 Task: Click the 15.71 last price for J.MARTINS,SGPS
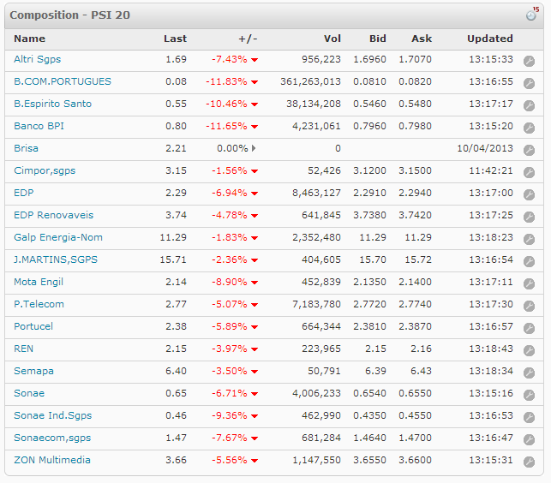click(x=173, y=259)
